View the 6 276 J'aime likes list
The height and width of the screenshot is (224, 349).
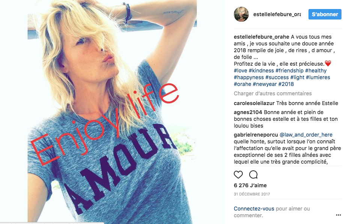250,185
